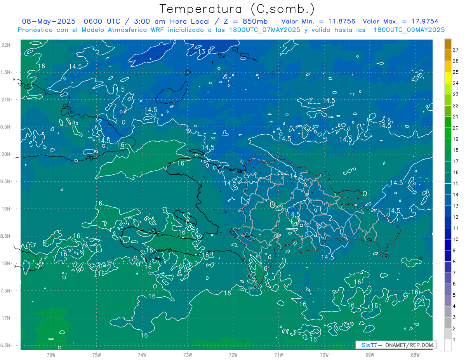Click legend value "3"
The height and width of the screenshot is (360, 466).
click(x=454, y=317)
